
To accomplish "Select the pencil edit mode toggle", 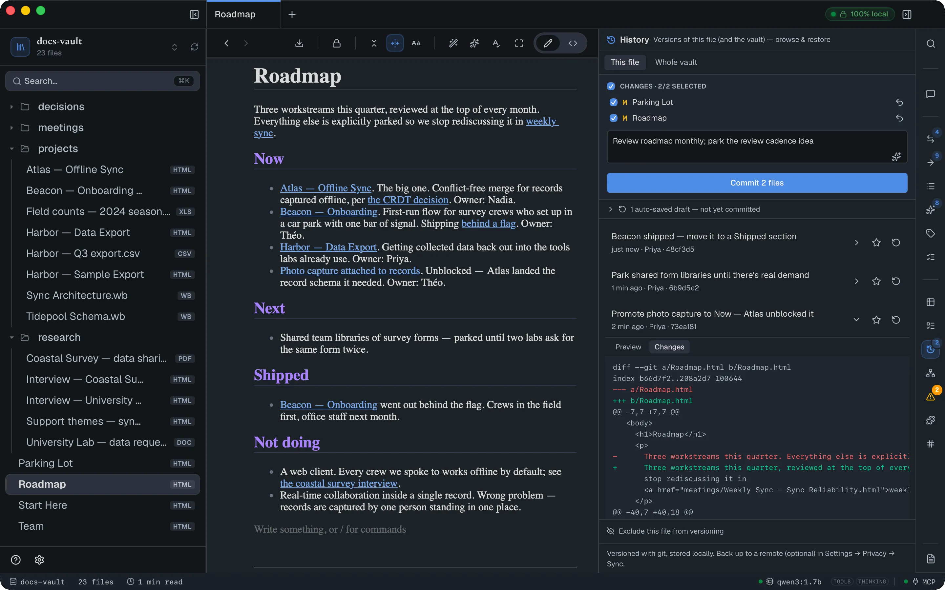I will click(548, 43).
